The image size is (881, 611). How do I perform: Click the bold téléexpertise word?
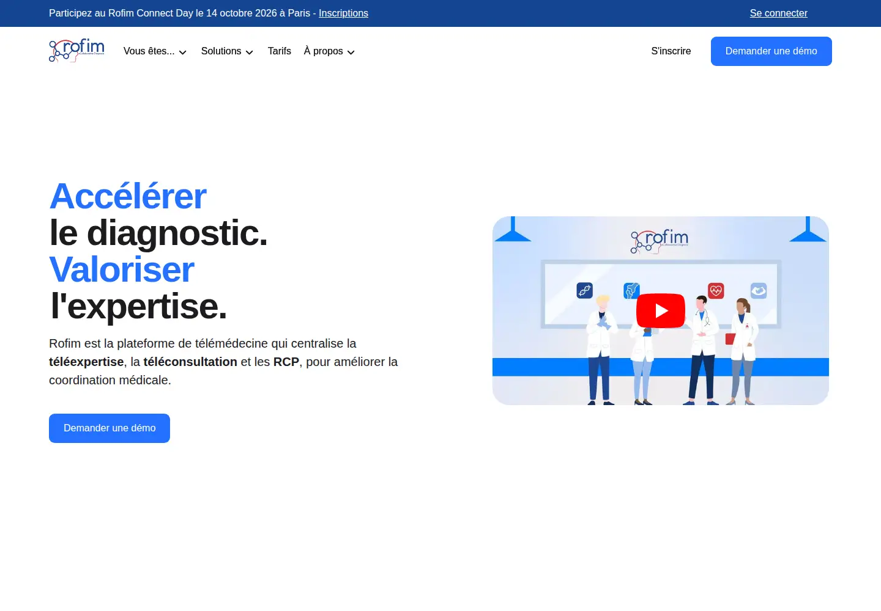pyautogui.click(x=86, y=362)
